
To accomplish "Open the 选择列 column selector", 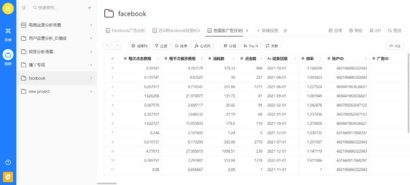I will (x=139, y=46).
